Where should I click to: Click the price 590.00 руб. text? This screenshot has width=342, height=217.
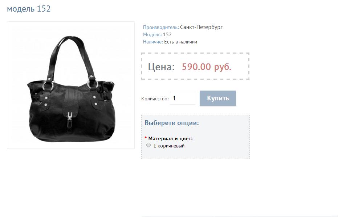pyautogui.click(x=207, y=67)
